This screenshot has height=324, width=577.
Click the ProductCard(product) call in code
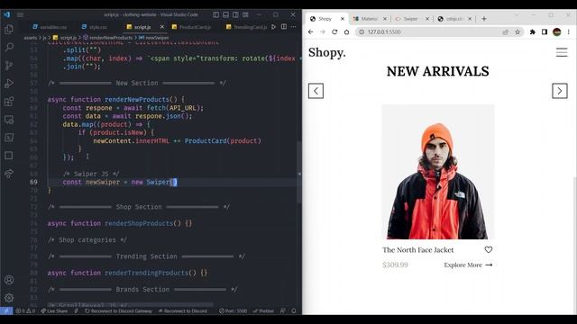point(223,140)
